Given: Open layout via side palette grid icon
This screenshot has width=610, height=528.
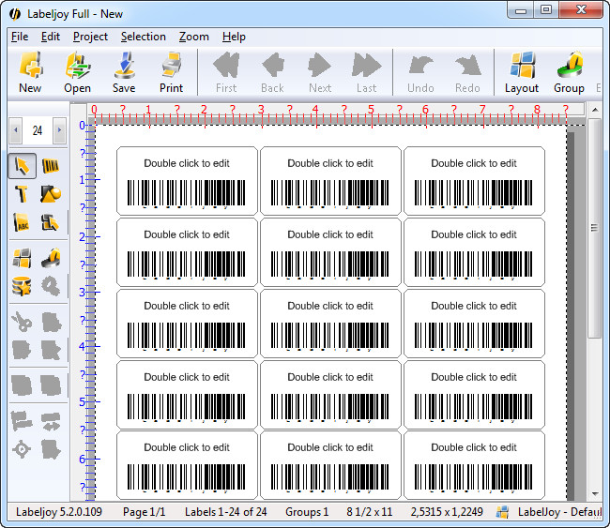Looking at the screenshot, I should point(22,258).
